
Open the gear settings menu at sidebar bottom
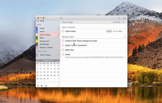(x=42, y=86)
